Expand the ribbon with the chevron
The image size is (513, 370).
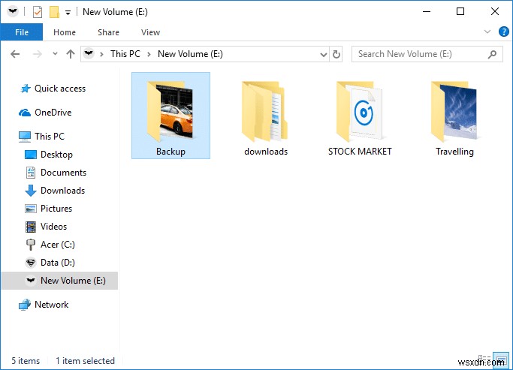tap(487, 32)
